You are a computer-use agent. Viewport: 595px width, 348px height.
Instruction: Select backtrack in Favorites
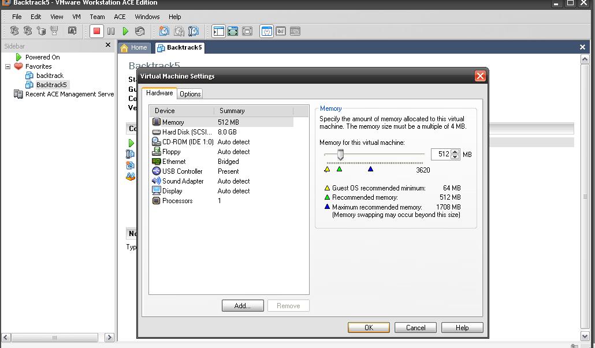tap(50, 76)
